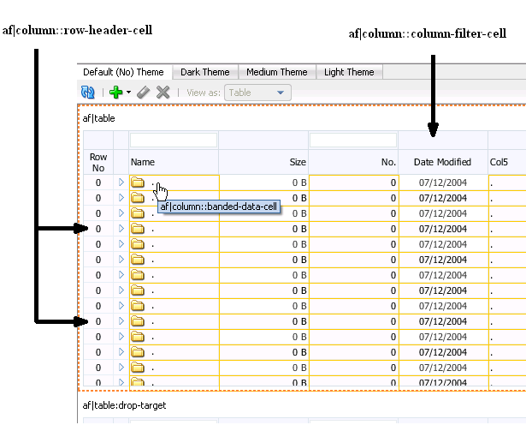Click the Name column filter field
Viewport: 526px width, 425px height.
[174, 141]
